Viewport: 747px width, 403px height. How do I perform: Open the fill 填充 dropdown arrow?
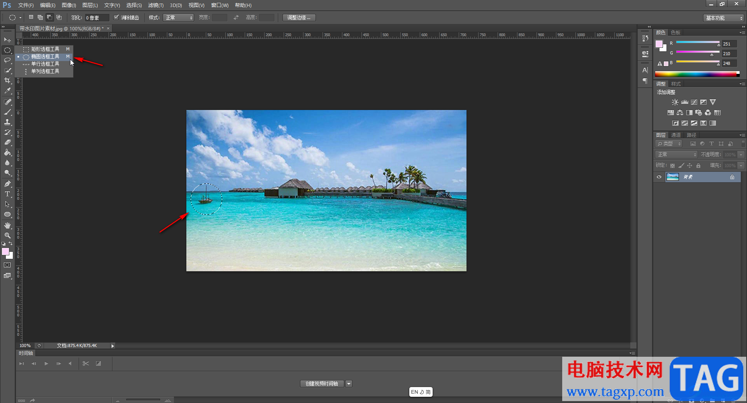(x=741, y=166)
